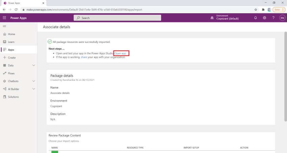Open the RN account avatar
This screenshot has height=153, width=287.
pos(282,18)
